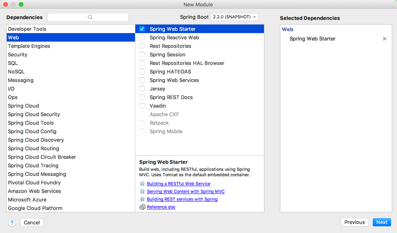Image resolution: width=397 pixels, height=233 pixels.
Task: Open the Spring Boot version dropdown
Action: pos(234,17)
